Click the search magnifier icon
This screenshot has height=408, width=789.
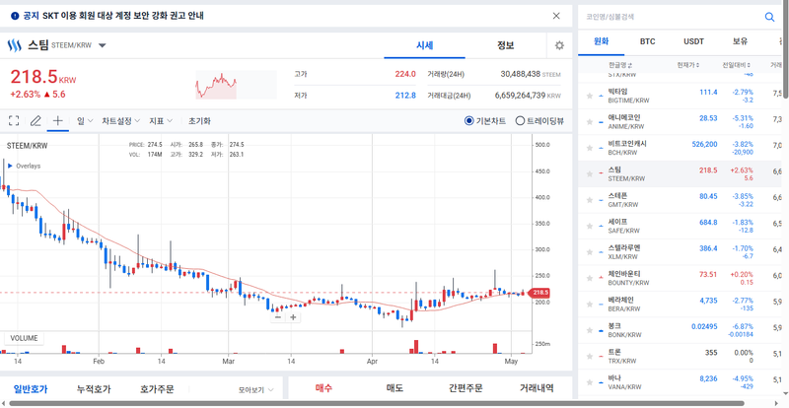769,17
